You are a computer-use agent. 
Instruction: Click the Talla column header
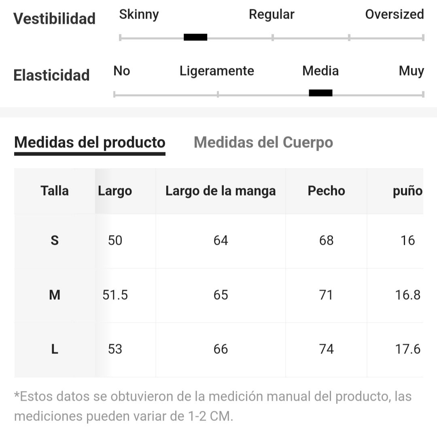pos(55,191)
